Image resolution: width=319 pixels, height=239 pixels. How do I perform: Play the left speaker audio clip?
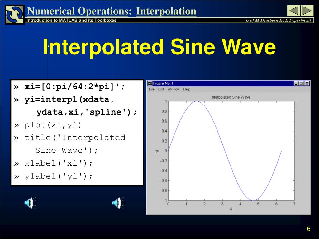pyautogui.click(x=30, y=203)
